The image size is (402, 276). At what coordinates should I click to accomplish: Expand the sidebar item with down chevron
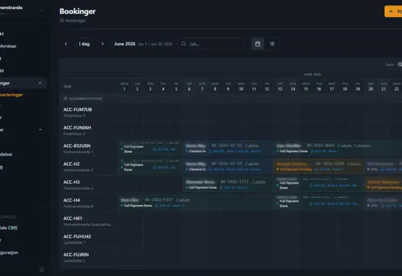point(41,129)
